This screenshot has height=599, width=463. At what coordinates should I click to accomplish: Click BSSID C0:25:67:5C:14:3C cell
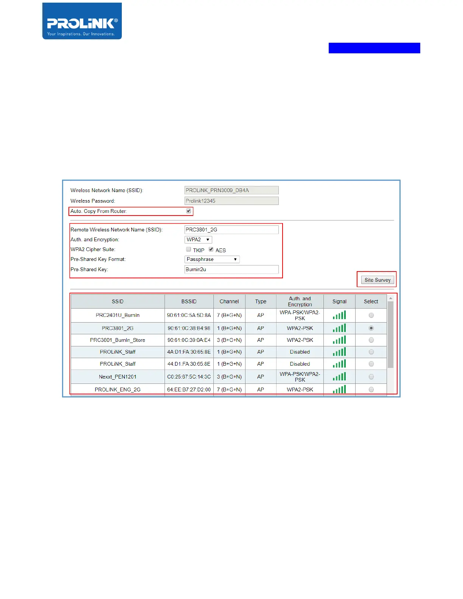(189, 377)
